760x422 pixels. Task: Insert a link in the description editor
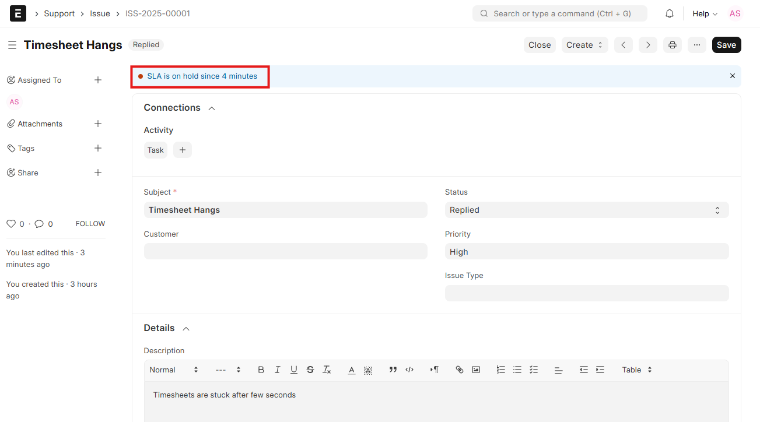[460, 370]
